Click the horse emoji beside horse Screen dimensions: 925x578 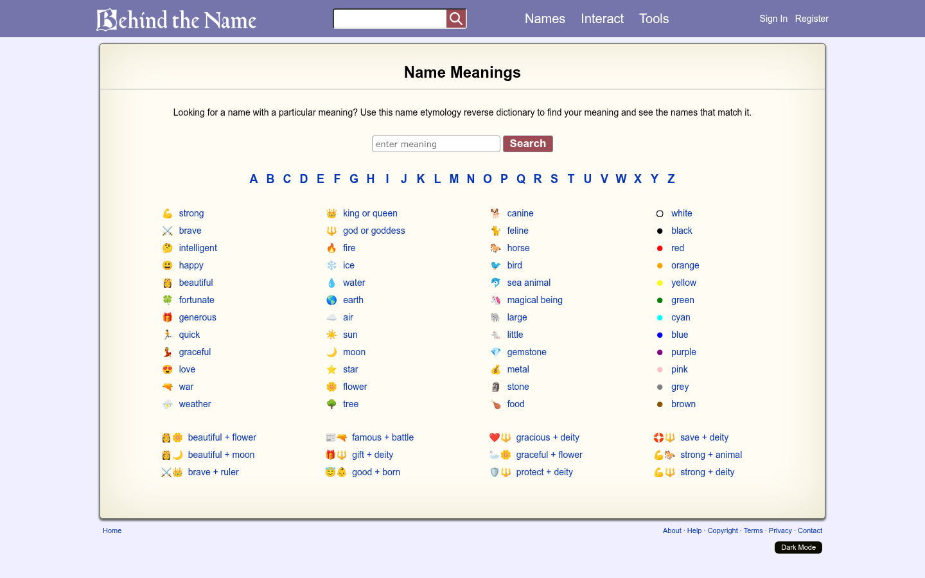point(495,248)
